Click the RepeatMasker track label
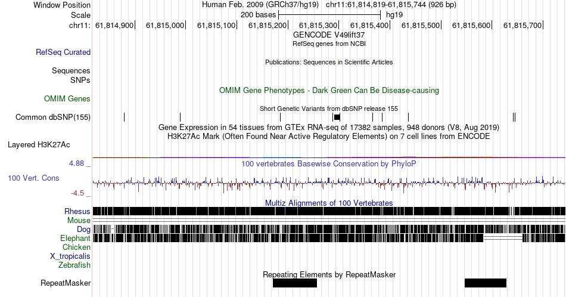This screenshot has width=566, height=297. (x=66, y=283)
